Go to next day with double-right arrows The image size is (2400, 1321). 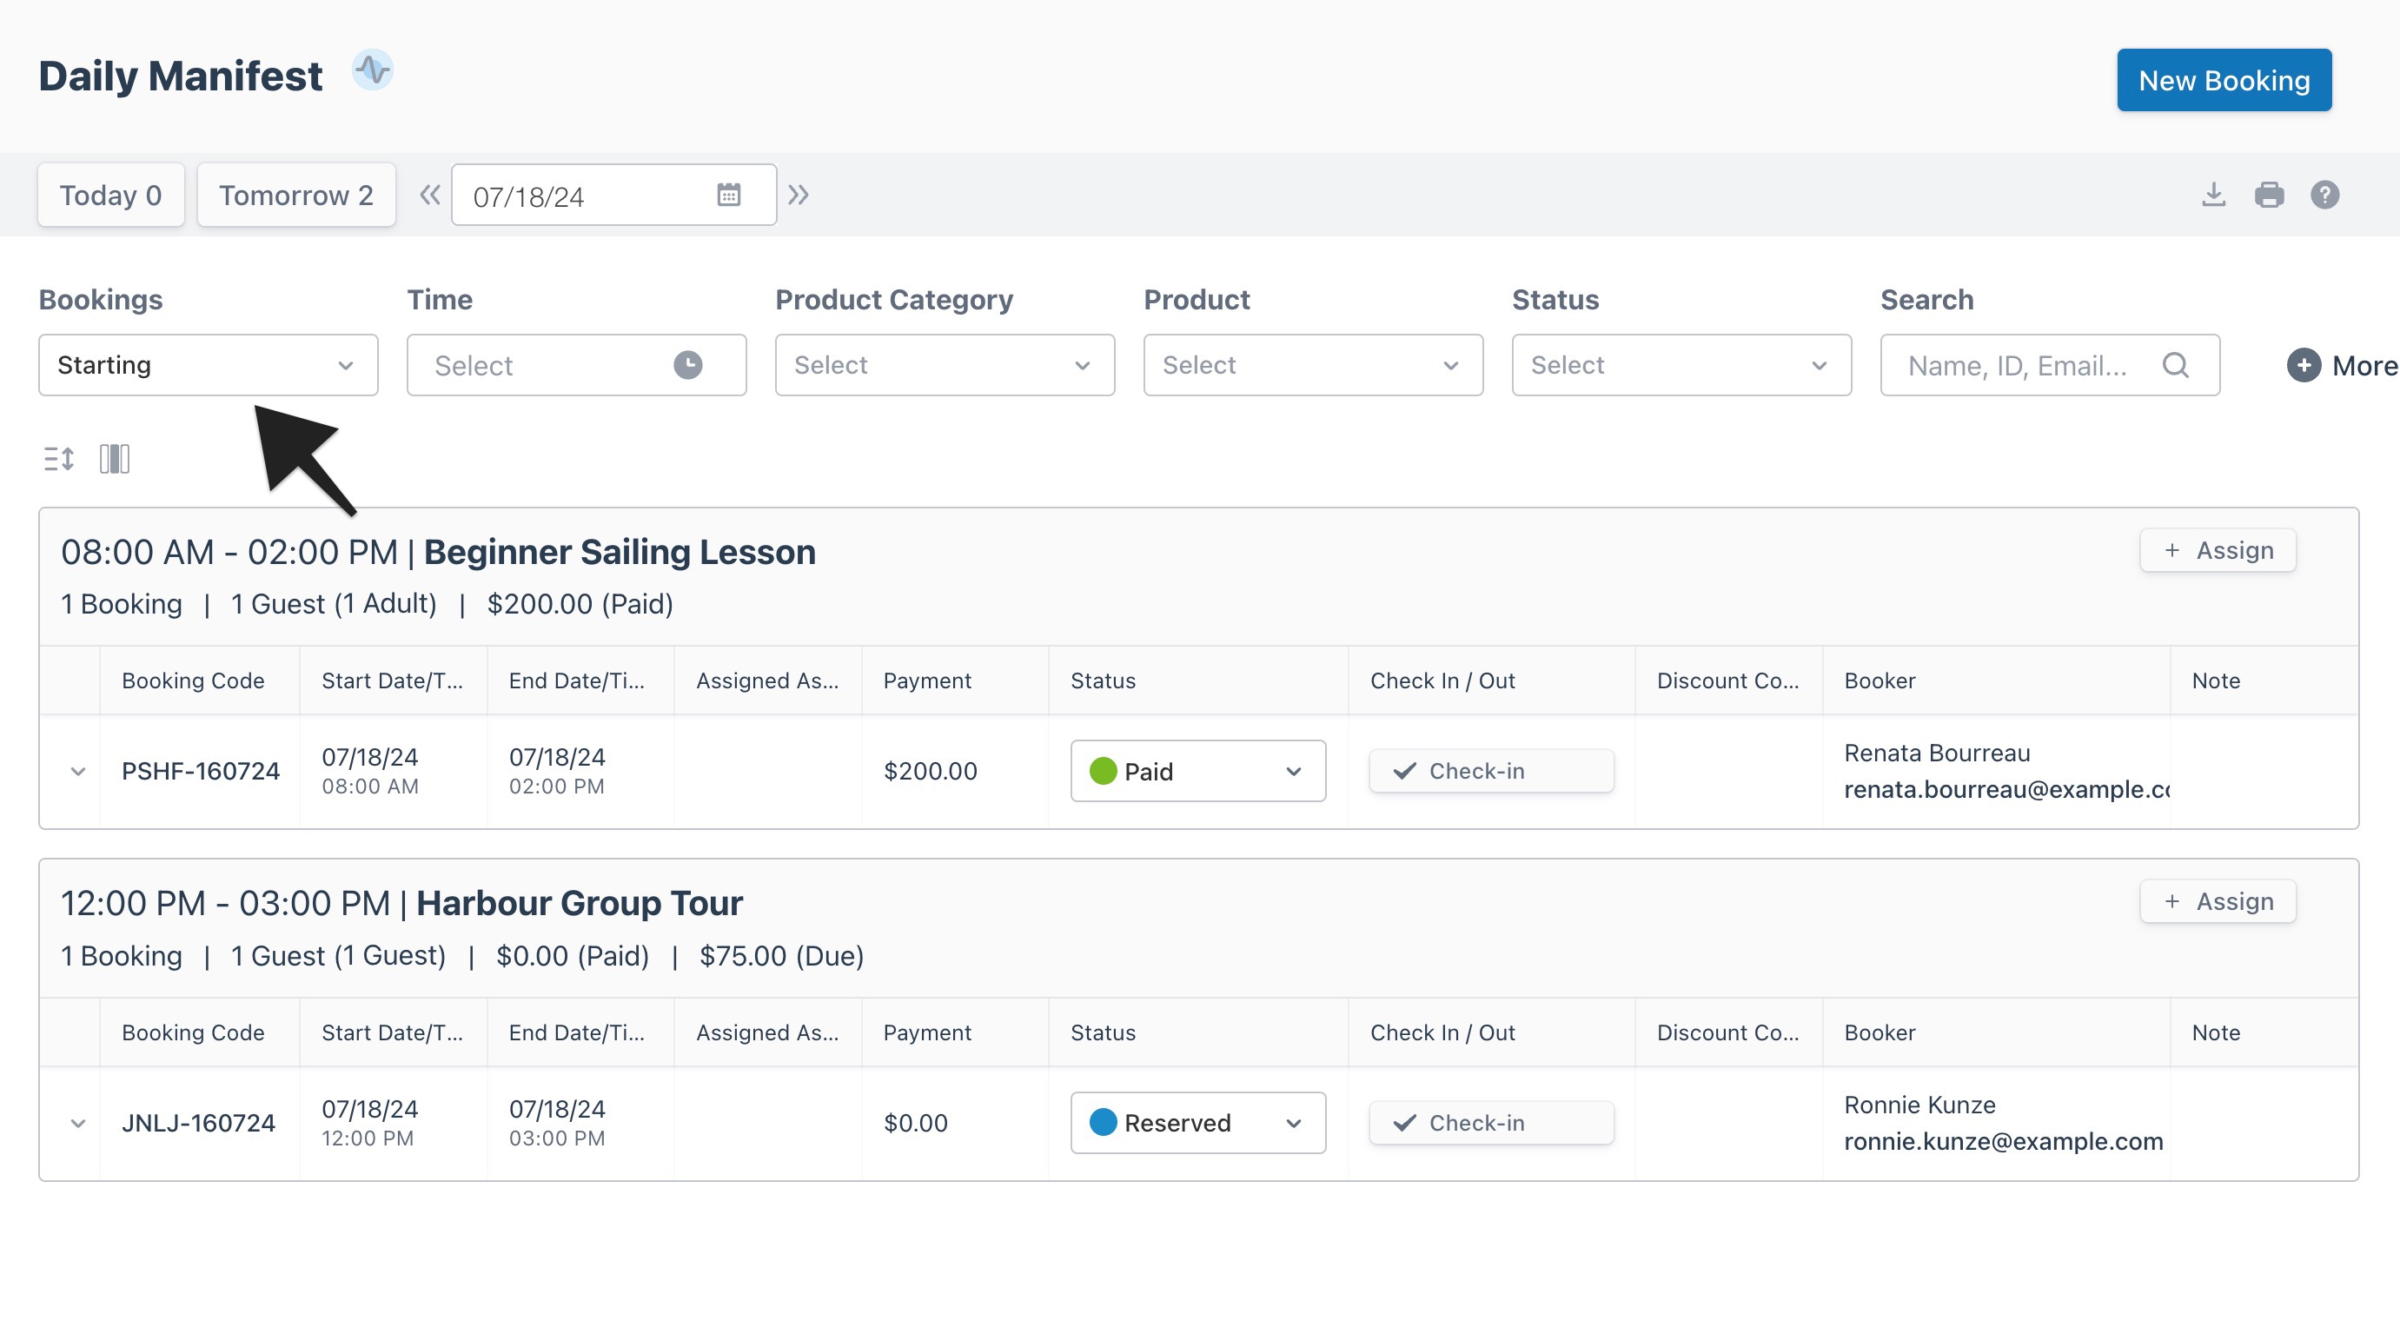(x=799, y=195)
